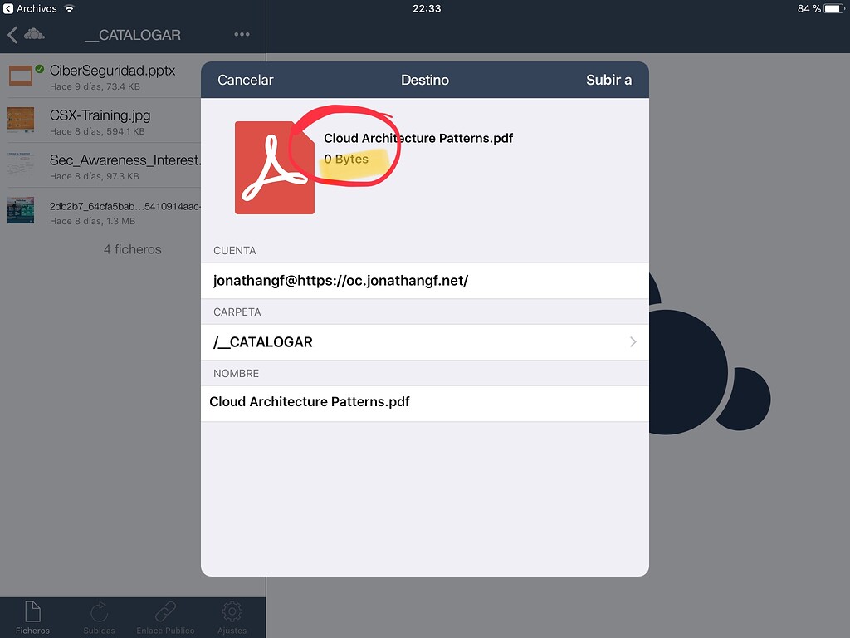Viewport: 850px width, 638px height.
Task: Tap the Subidas upload icon
Action: (99, 612)
